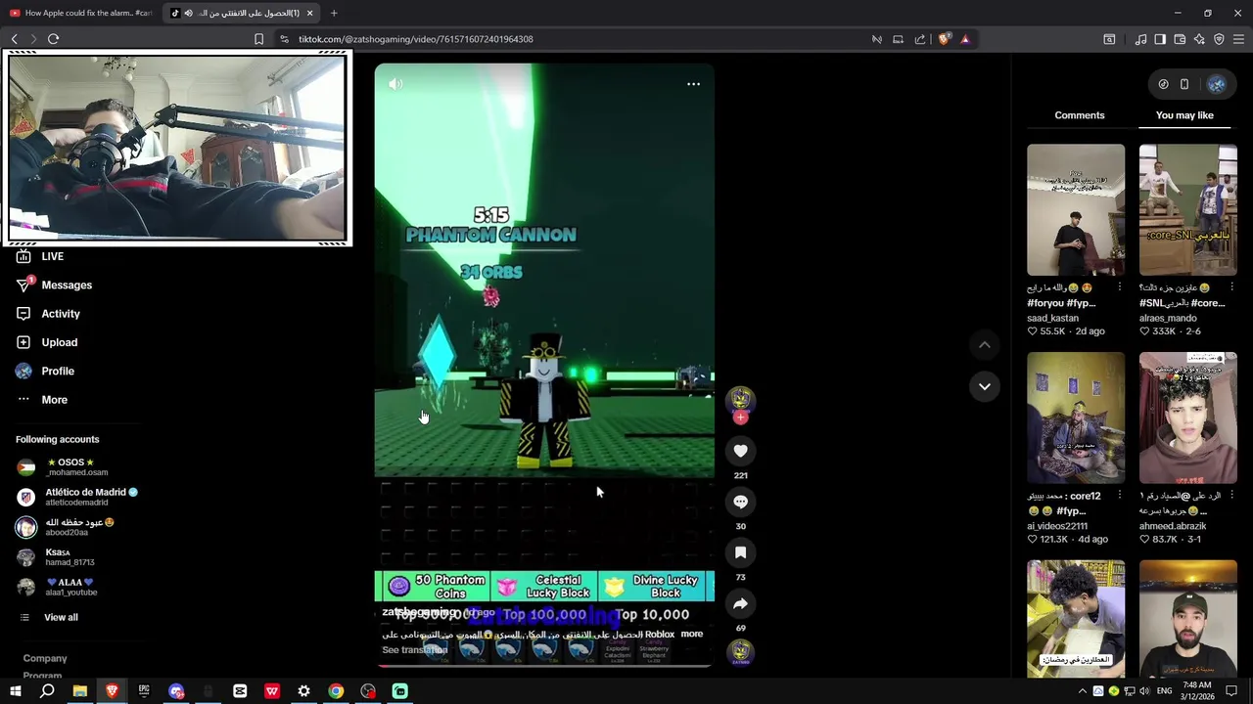Open the Brave VPN shield icon

click(1219, 39)
